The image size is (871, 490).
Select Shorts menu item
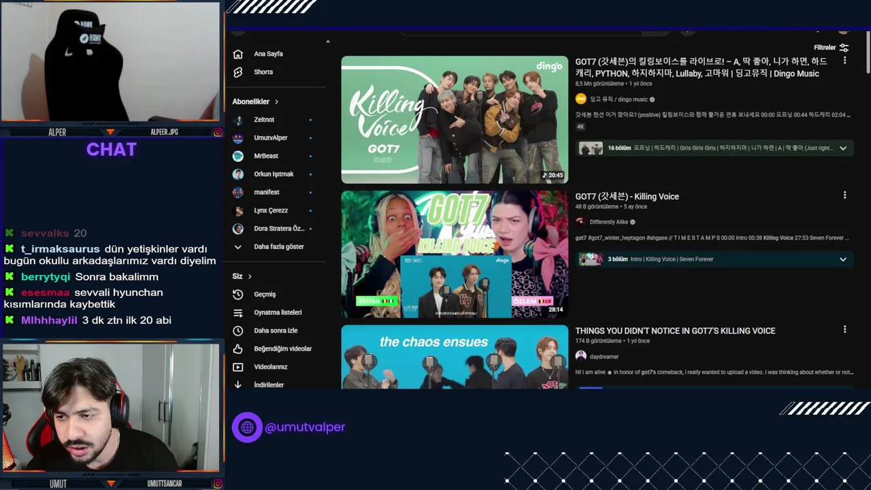pos(263,72)
